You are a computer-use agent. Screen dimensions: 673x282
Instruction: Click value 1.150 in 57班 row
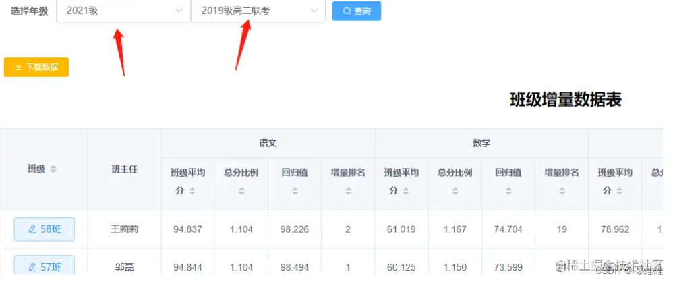pyautogui.click(x=455, y=267)
